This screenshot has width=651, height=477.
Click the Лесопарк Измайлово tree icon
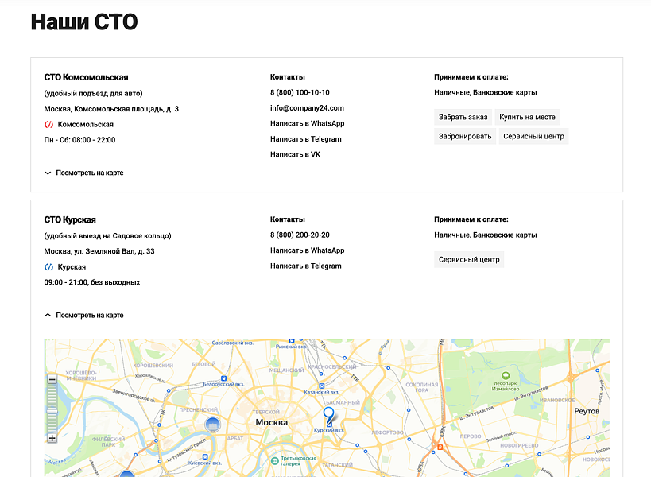click(506, 374)
